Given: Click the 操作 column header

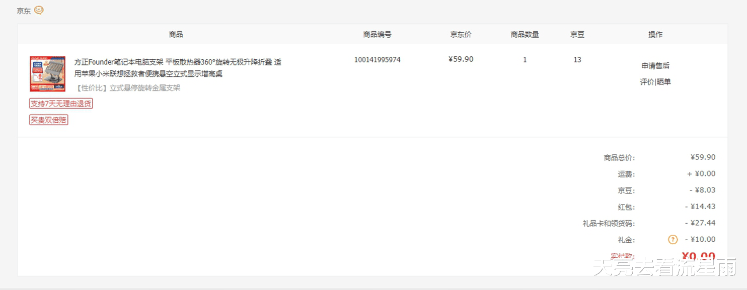Looking at the screenshot, I should [655, 35].
